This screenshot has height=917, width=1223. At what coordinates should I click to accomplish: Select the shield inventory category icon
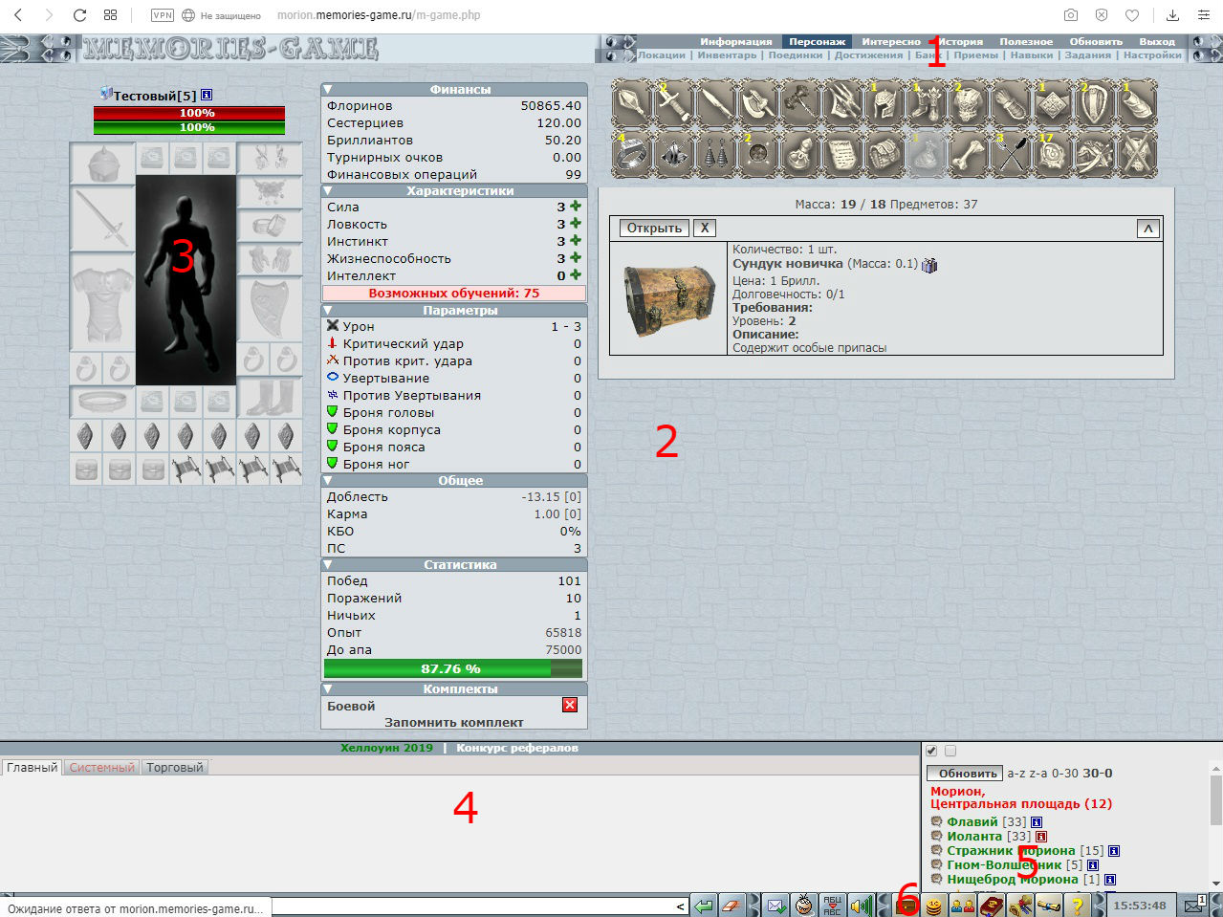tap(1094, 102)
